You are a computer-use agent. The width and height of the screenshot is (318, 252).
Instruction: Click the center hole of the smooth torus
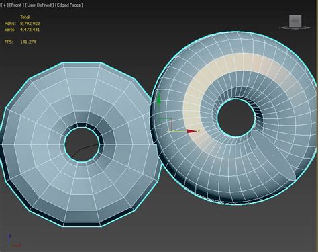pos(236,118)
